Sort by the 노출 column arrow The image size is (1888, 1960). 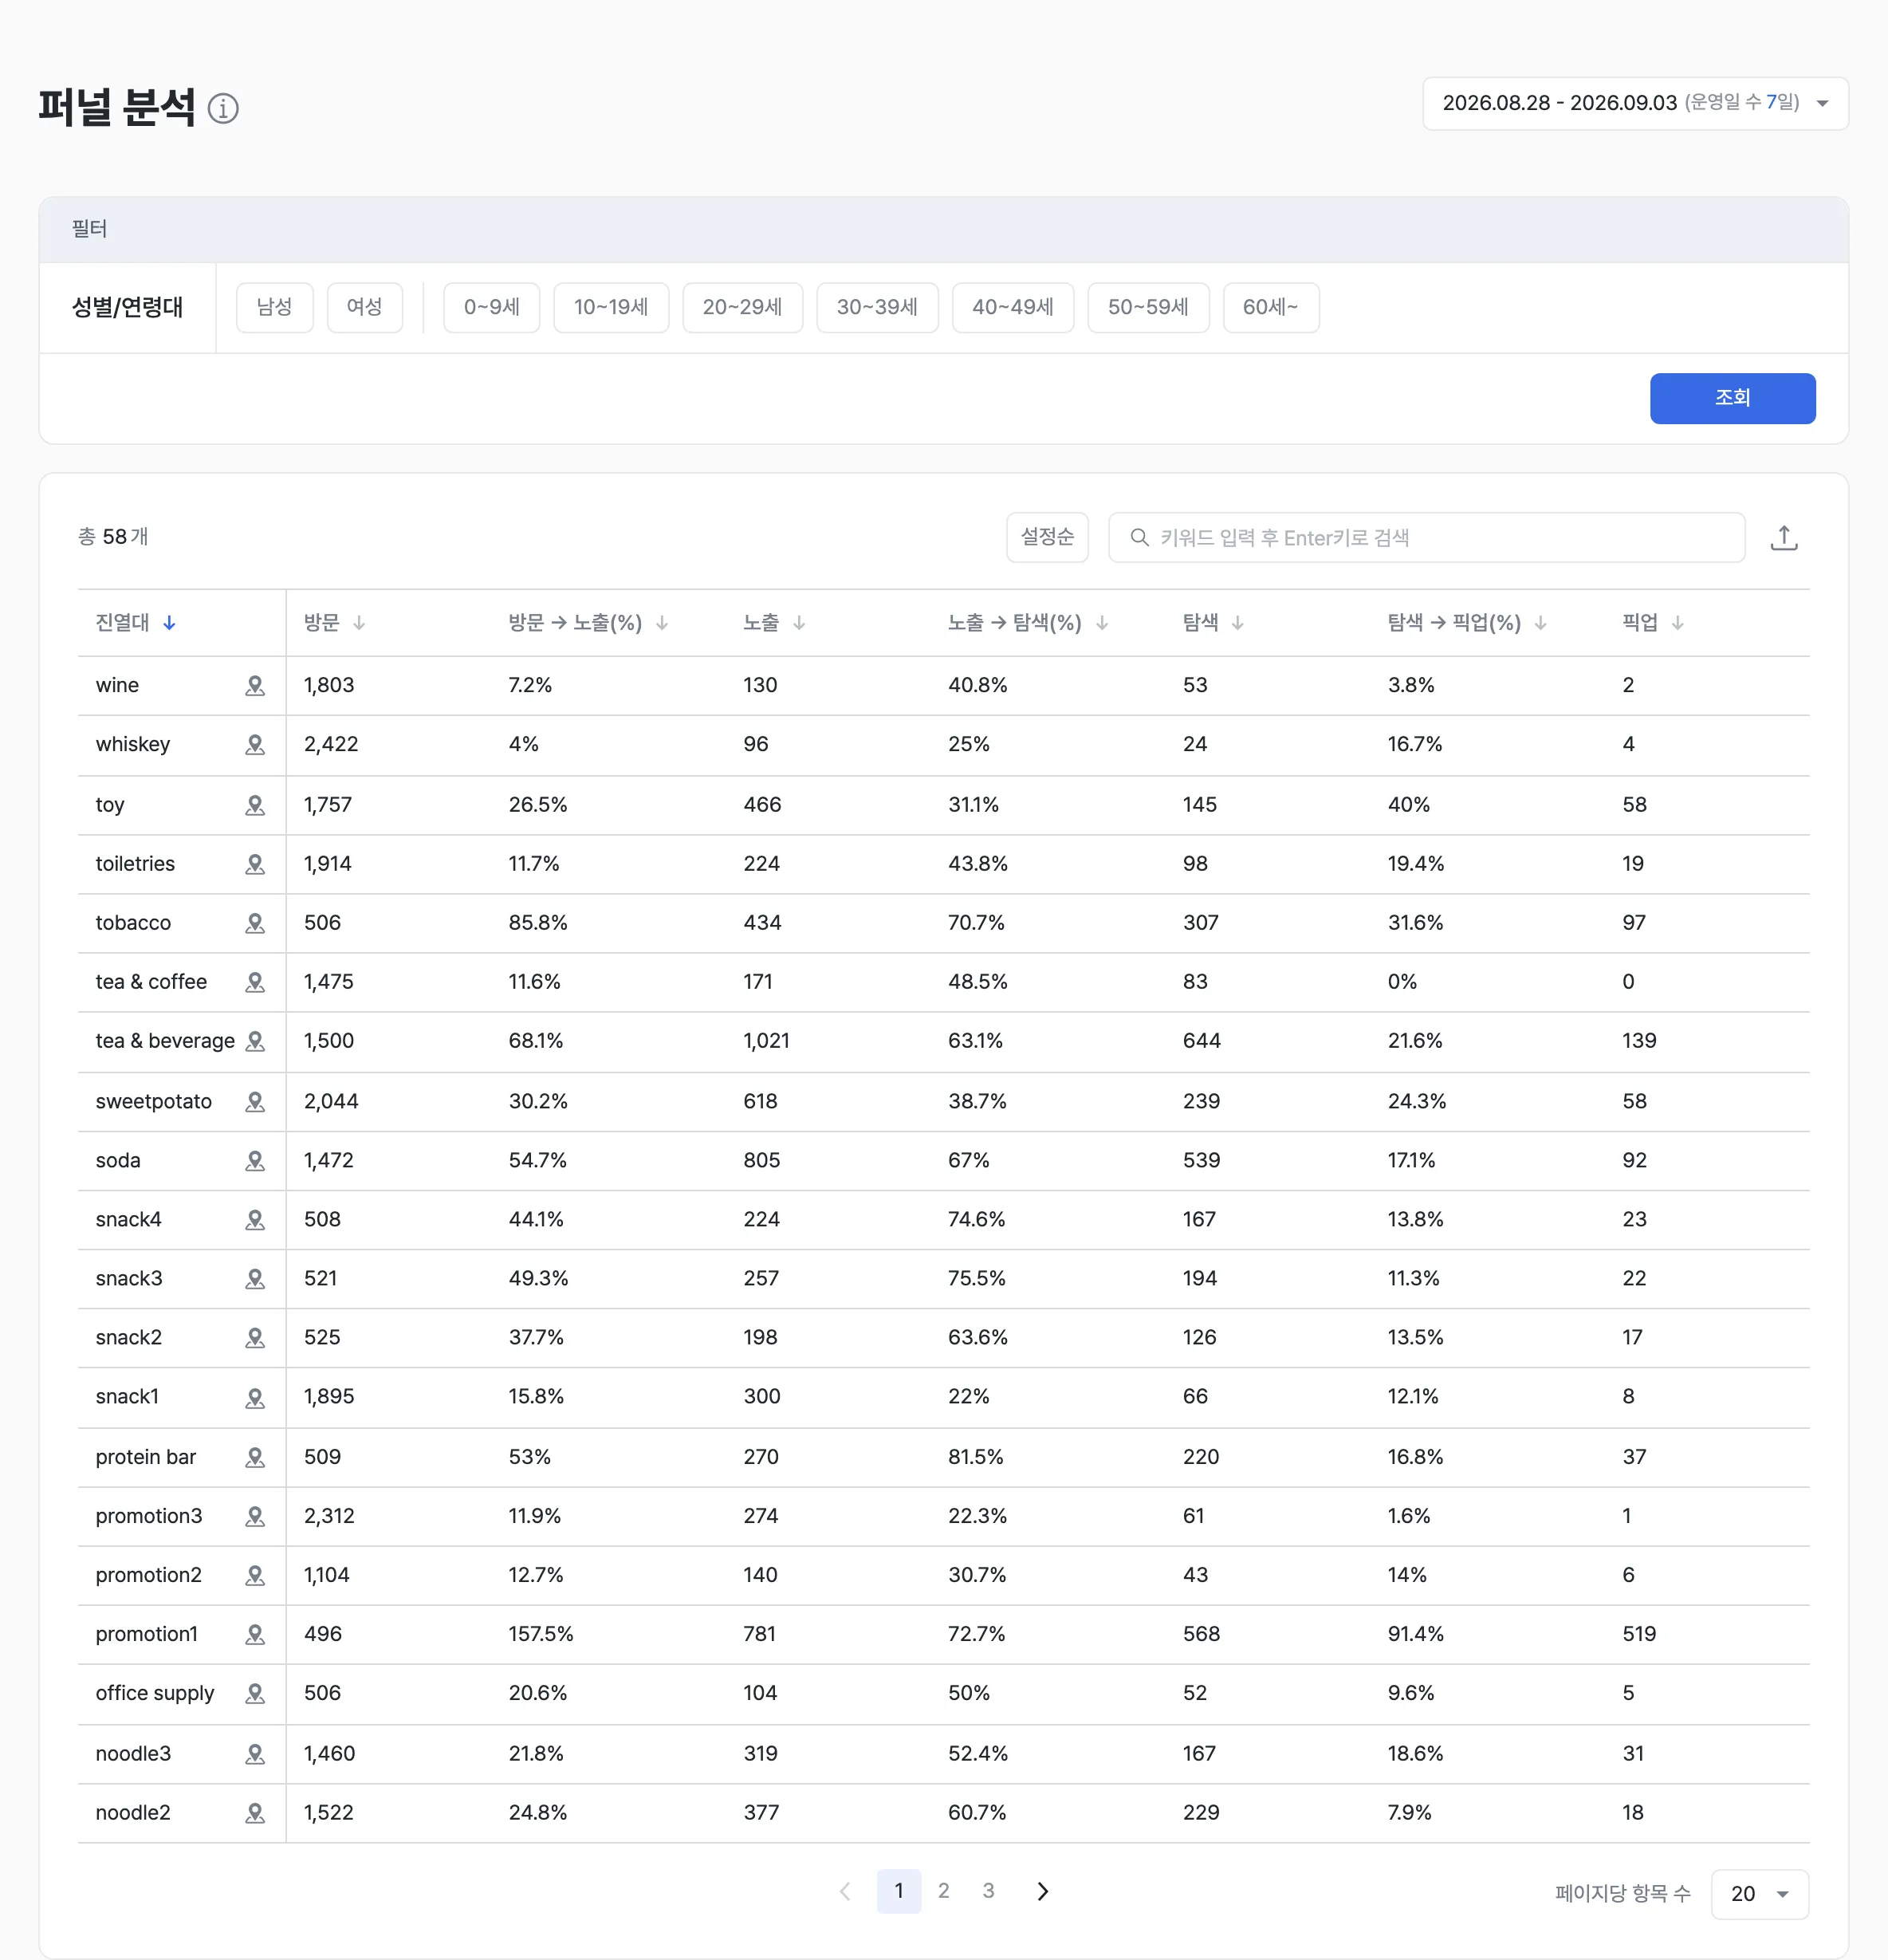point(799,623)
